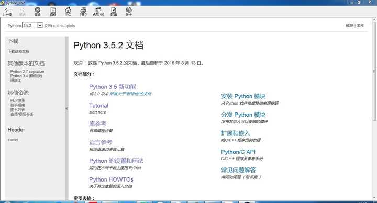Image resolution: width=377 pixels, height=203 pixels.
Task: Open the 选项 options toolbar icon
Action: pos(98,12)
